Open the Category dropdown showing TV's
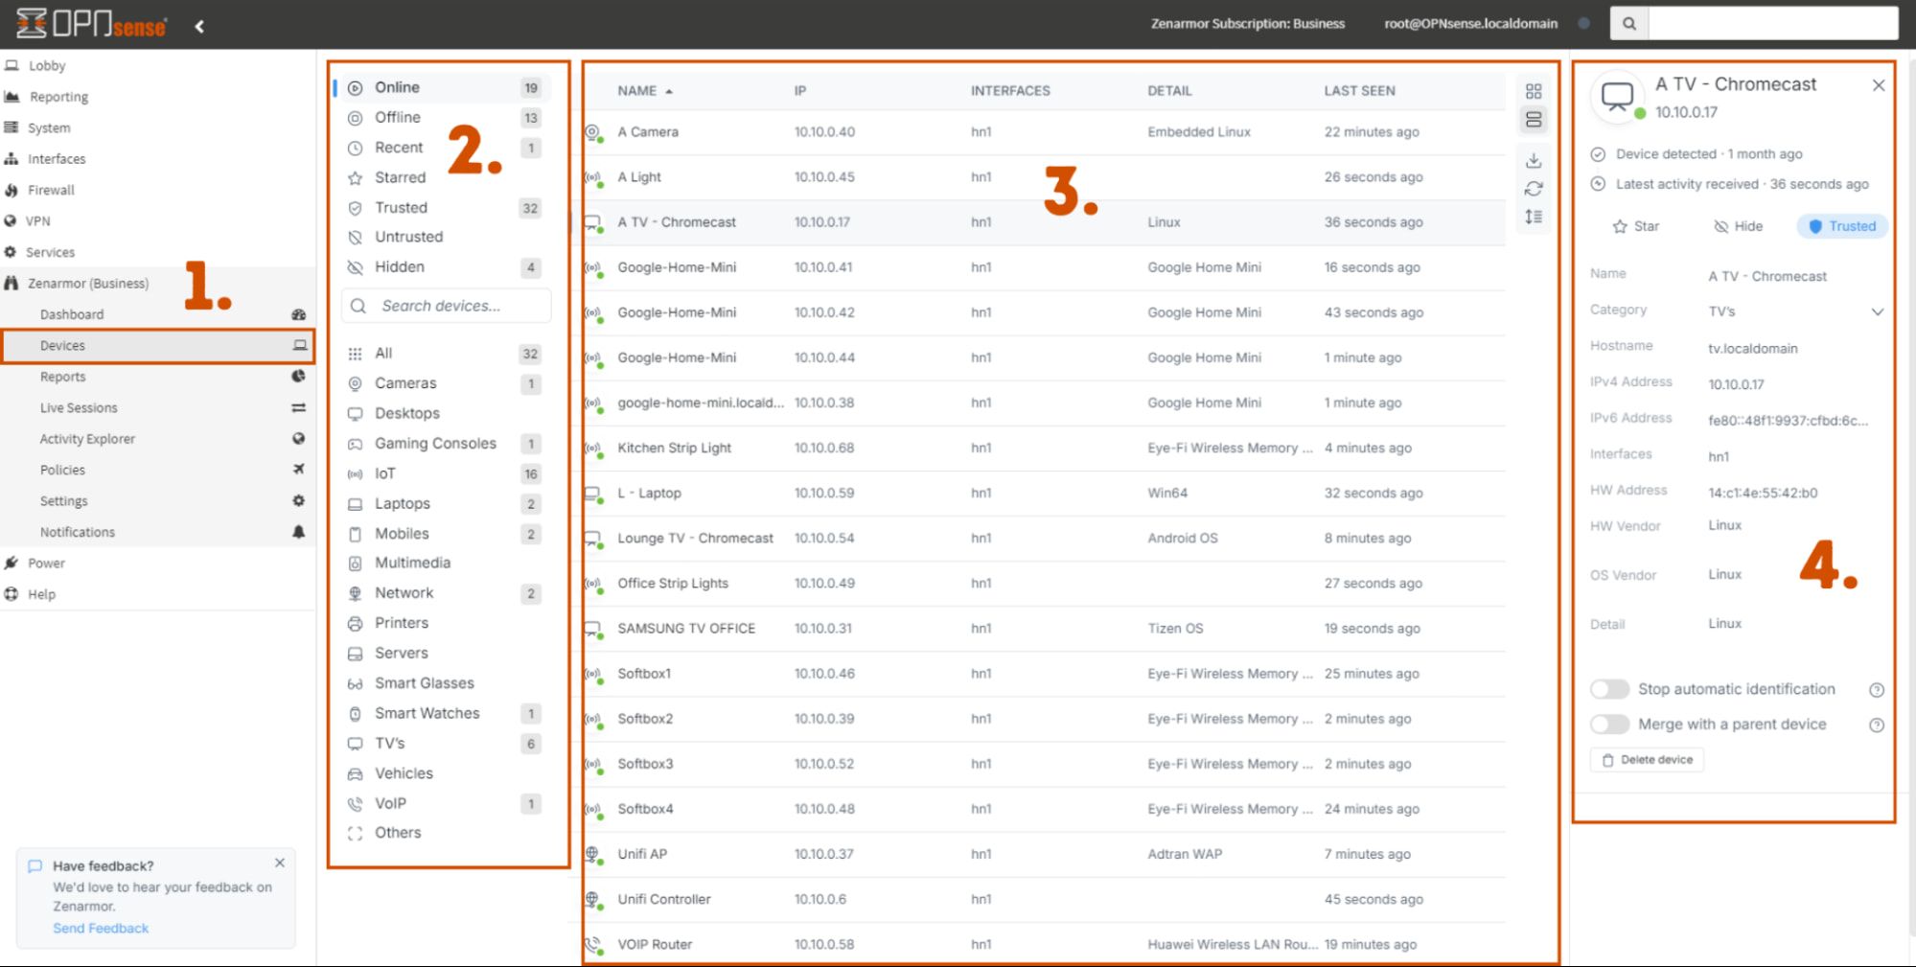The width and height of the screenshot is (1916, 967). (1878, 311)
